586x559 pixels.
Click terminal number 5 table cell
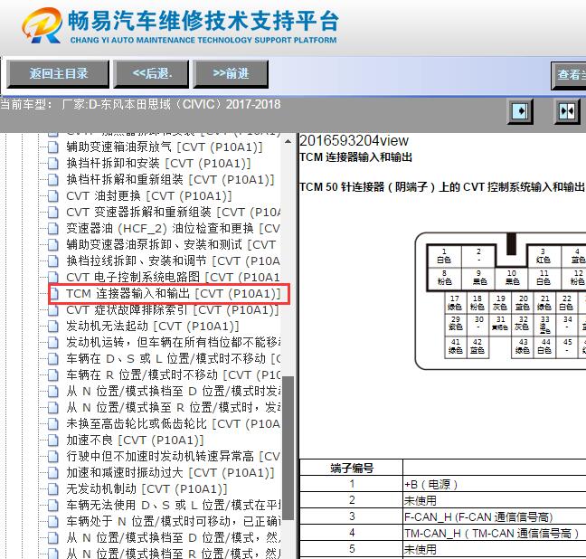pyautogui.click(x=351, y=549)
